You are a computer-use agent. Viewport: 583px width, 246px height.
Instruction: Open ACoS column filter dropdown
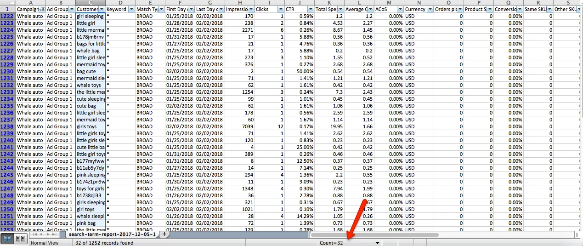point(400,9)
